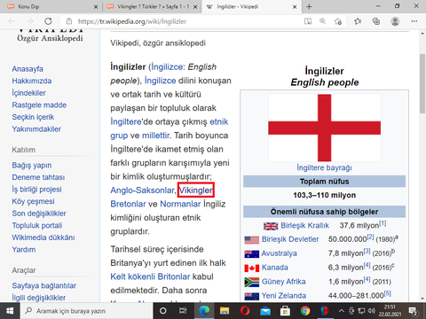Open Mail app from the taskbar

coord(265,311)
